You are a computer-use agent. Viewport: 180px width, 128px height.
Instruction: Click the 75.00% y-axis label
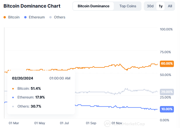165,52
